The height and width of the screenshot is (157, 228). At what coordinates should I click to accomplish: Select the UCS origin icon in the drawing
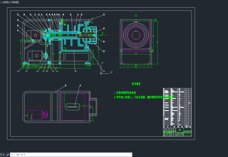click(101, 73)
